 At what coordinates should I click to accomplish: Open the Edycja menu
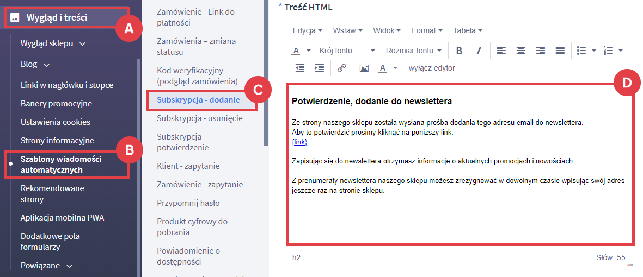307,30
